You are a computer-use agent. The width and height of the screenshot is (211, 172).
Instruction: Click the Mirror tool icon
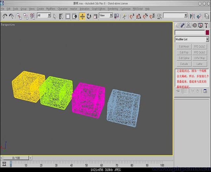pos(192,17)
